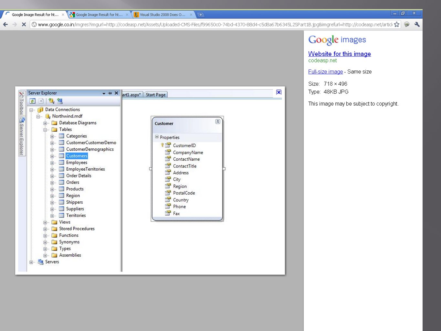This screenshot has width=441, height=331.
Task: Click Refresh icon in Server Explorer toolbar
Action: (x=33, y=101)
